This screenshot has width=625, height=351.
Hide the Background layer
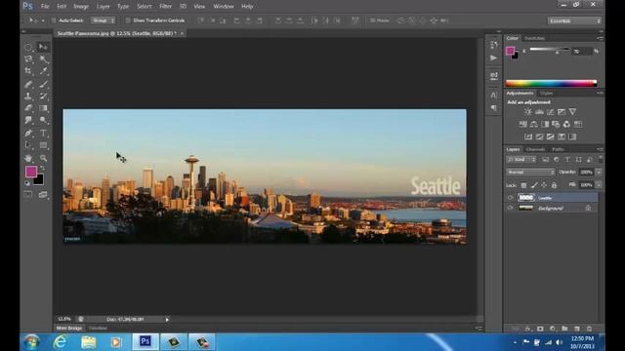[510, 208]
